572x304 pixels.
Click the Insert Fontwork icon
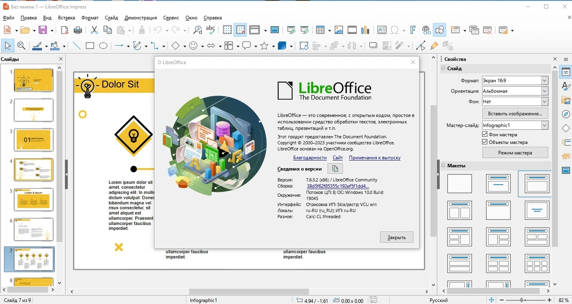point(413,30)
